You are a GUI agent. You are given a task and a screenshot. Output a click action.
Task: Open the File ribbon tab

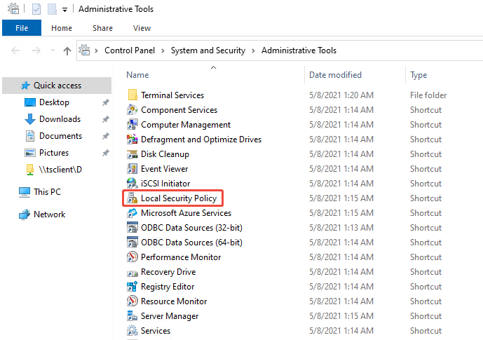pos(21,28)
